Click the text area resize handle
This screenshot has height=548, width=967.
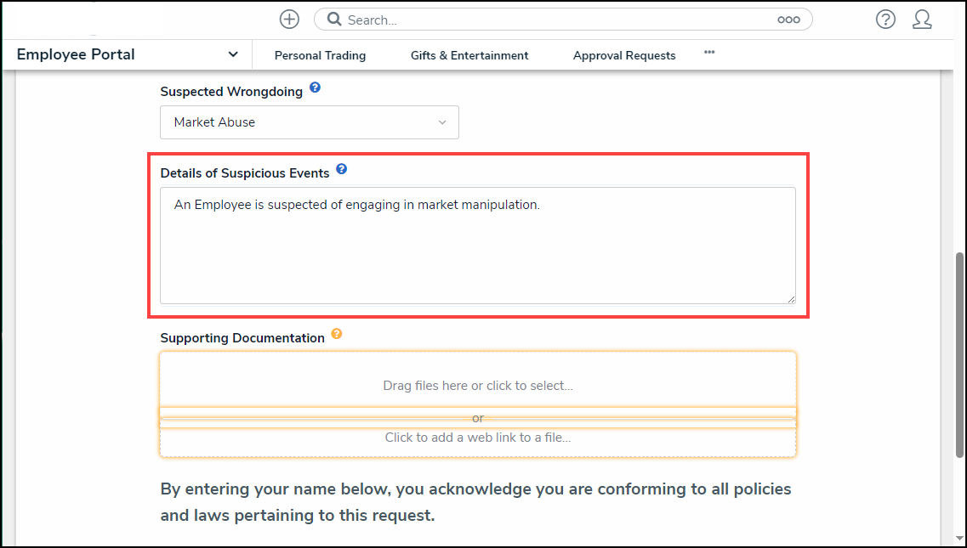[x=791, y=298]
